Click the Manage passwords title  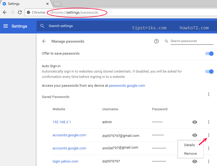(x=68, y=41)
